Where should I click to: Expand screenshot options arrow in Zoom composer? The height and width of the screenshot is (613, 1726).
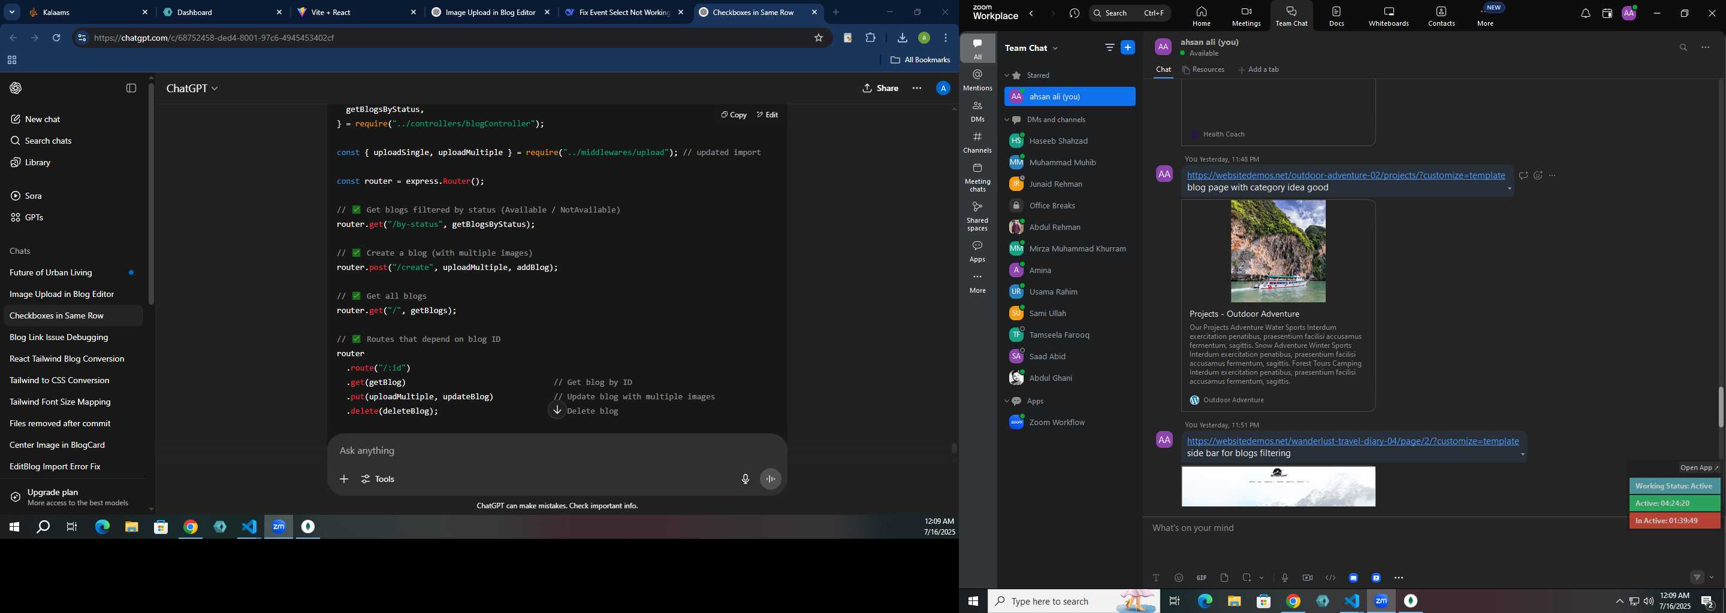1262,578
